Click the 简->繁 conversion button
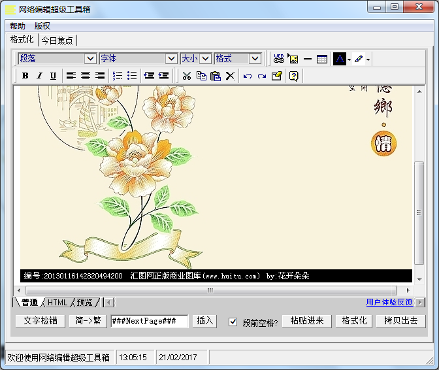Viewport: 439px width, 370px height. [88, 321]
